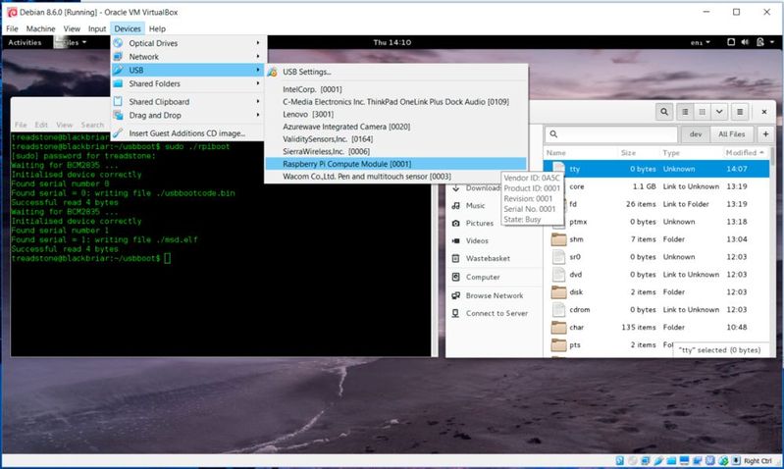Click Browse Network in the sidebar

(x=494, y=295)
